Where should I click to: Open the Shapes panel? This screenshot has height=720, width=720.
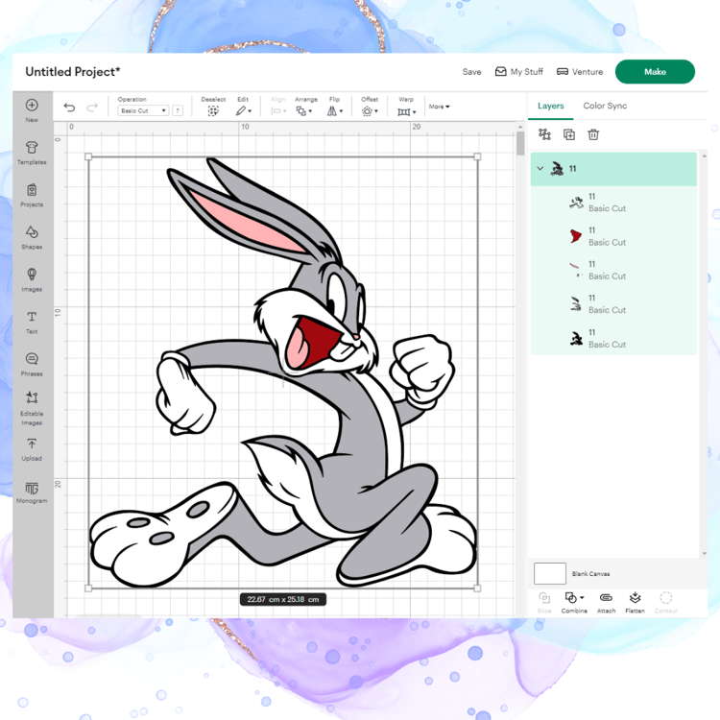(32, 237)
